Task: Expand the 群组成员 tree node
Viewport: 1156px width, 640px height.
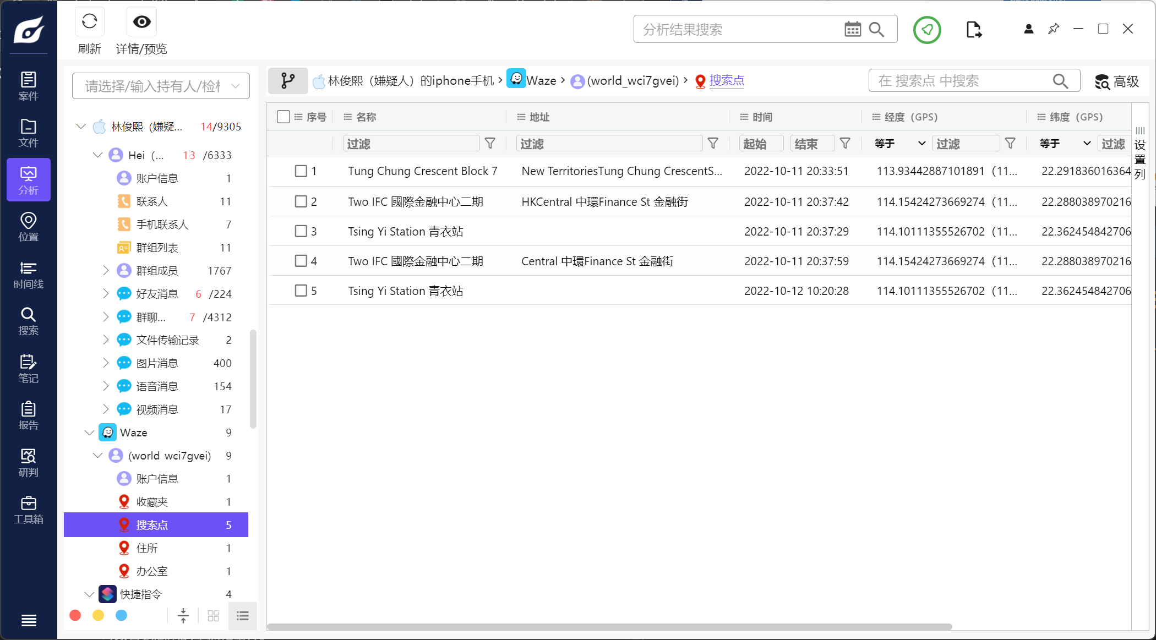Action: (x=106, y=271)
